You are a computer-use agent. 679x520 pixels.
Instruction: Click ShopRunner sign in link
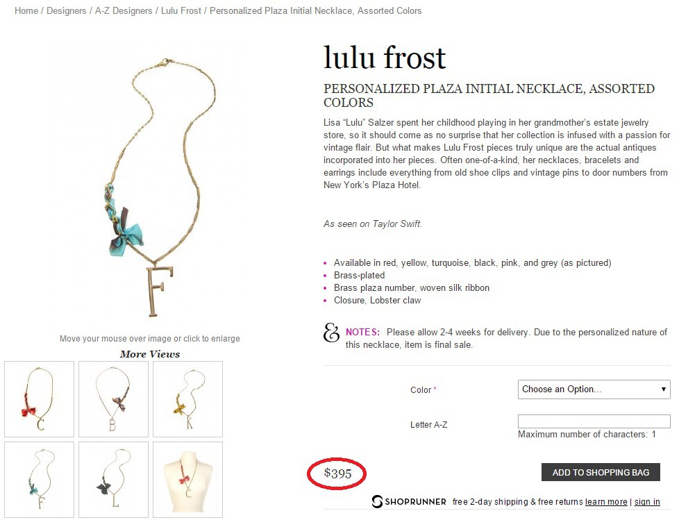click(647, 502)
